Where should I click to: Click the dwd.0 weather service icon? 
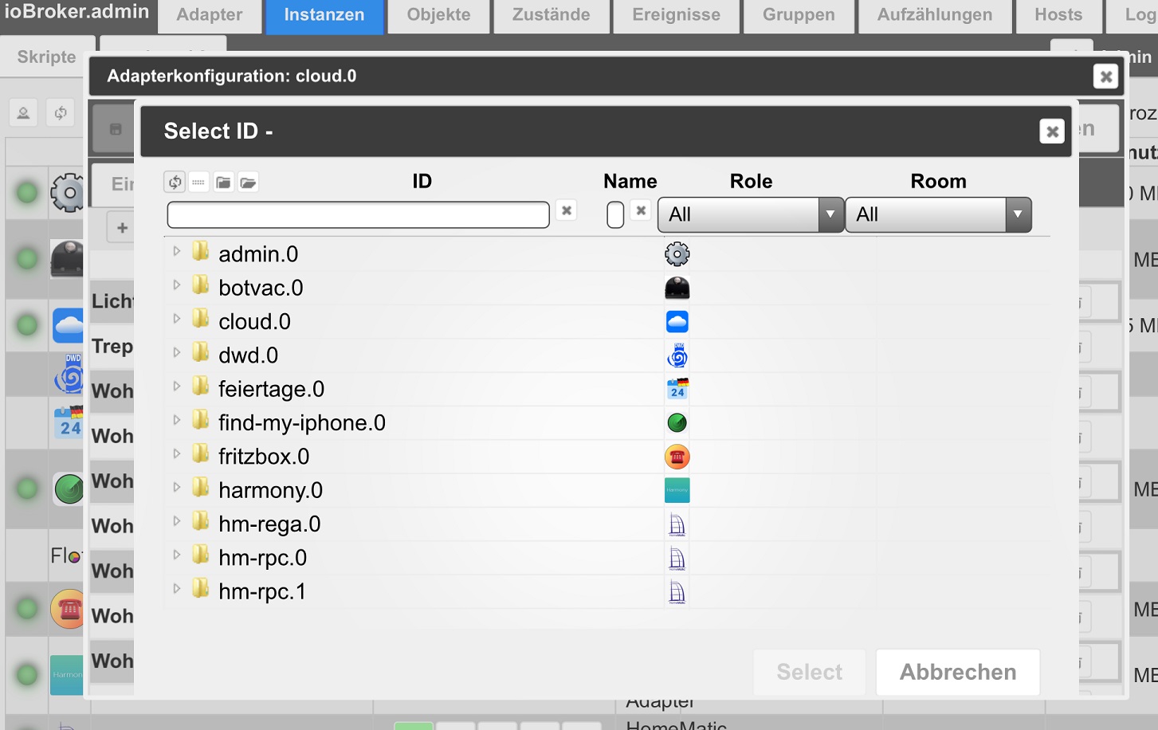[x=677, y=355]
